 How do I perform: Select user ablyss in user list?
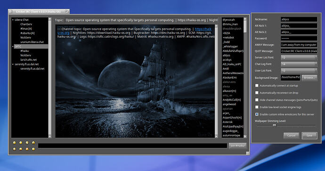[x=227, y=55]
